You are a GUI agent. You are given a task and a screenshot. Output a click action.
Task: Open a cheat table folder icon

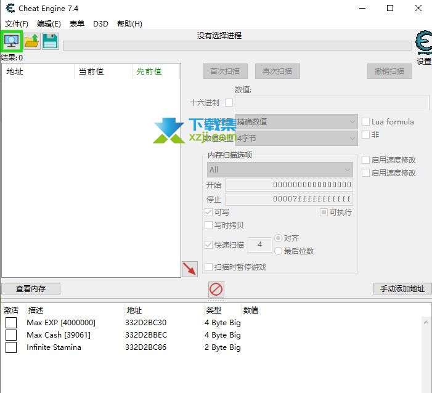pyautogui.click(x=32, y=41)
